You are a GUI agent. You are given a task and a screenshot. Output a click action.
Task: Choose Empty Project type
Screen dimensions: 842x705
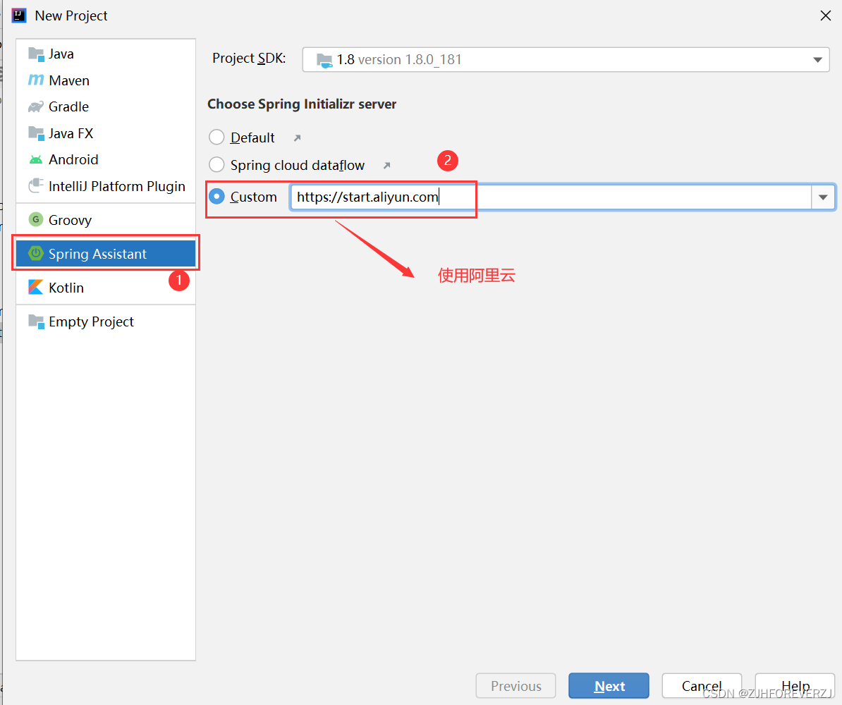tap(106, 321)
